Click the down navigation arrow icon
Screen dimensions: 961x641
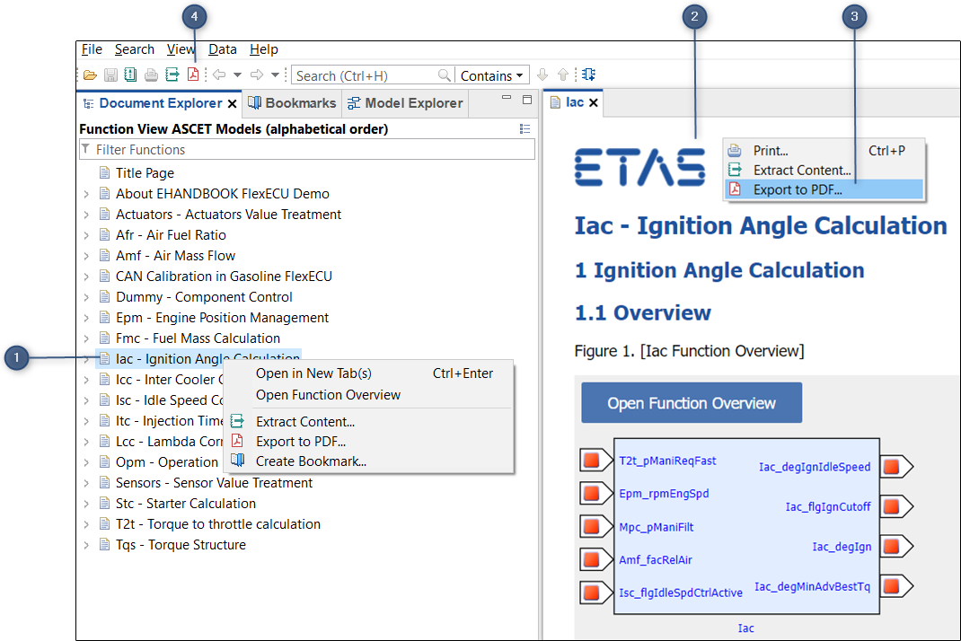542,75
